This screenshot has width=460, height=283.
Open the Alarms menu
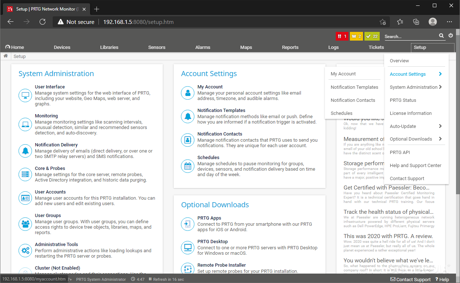[203, 47]
